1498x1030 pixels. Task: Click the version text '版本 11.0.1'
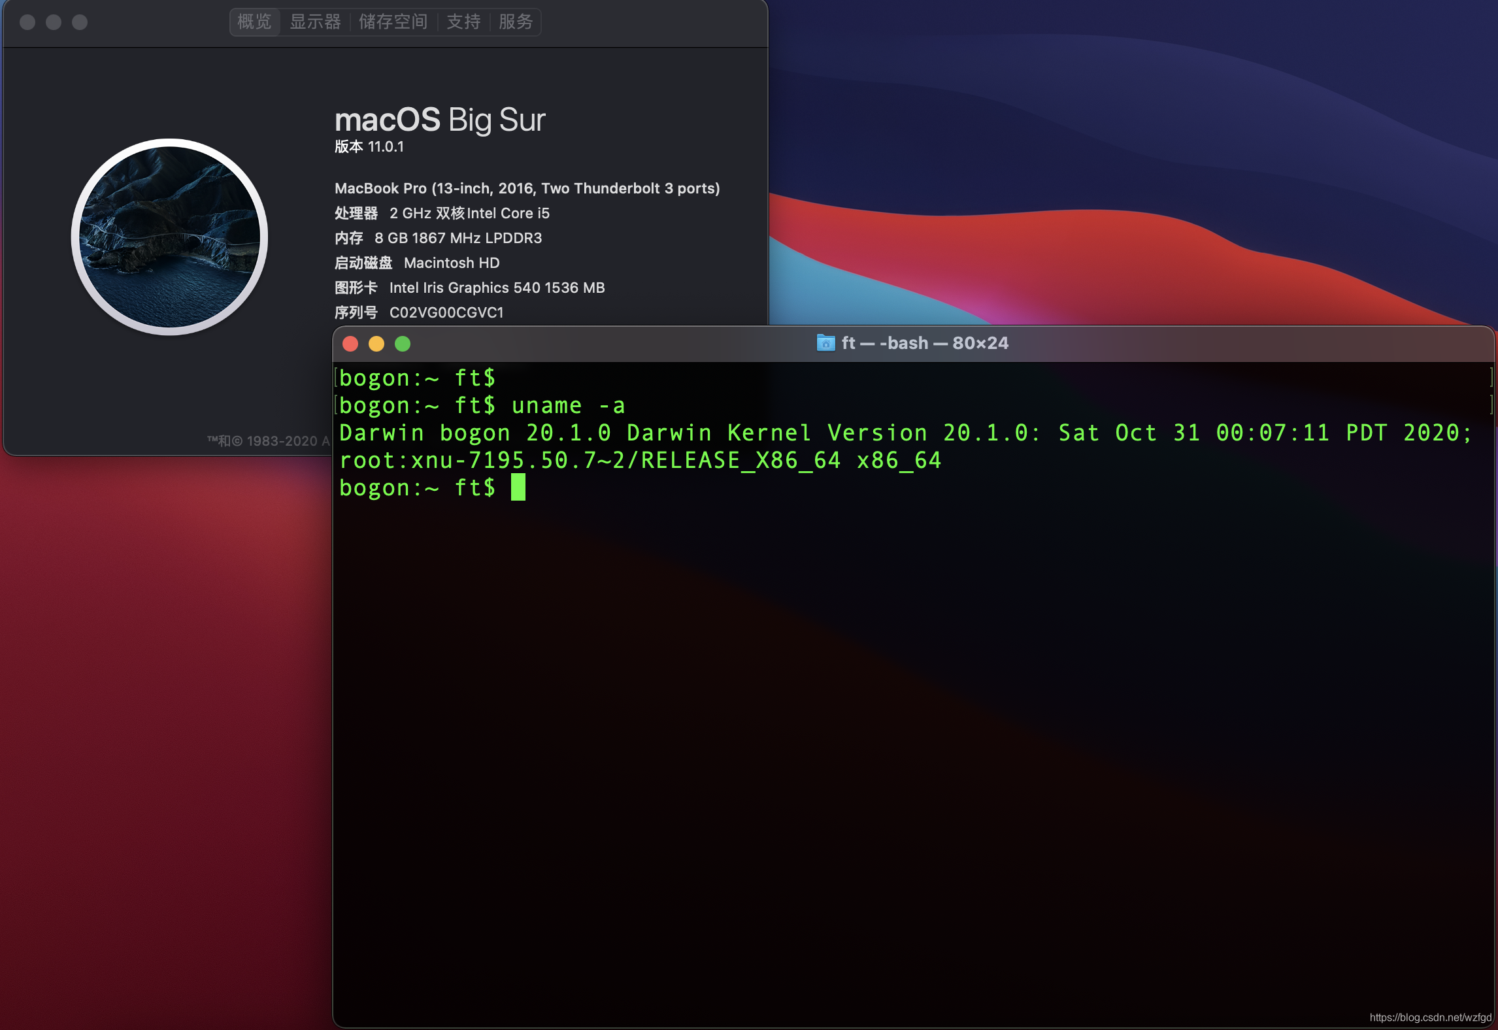pos(369,146)
